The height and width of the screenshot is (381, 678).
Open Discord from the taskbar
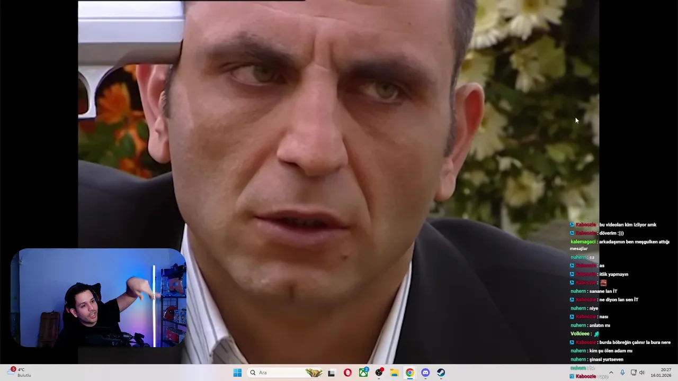click(425, 373)
